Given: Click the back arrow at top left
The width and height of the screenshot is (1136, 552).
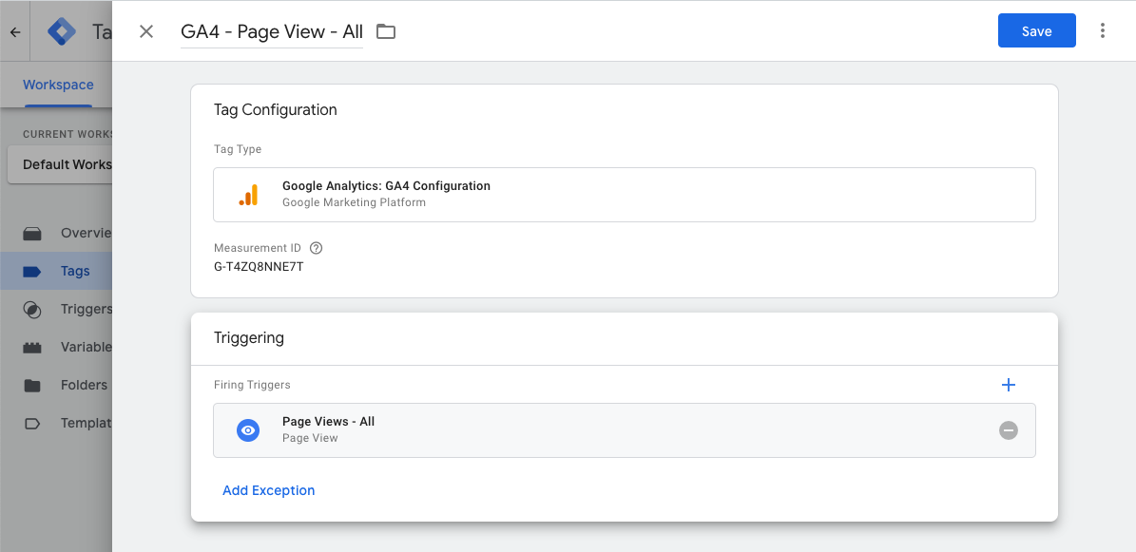Looking at the screenshot, I should (14, 30).
